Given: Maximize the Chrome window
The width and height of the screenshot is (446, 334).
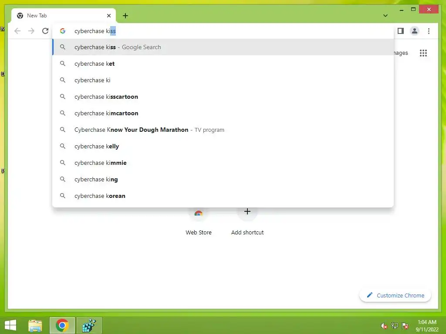Looking at the screenshot, I should [413, 10].
